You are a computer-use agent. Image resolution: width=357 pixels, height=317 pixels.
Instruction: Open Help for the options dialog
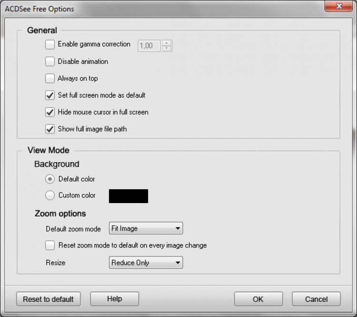click(115, 299)
